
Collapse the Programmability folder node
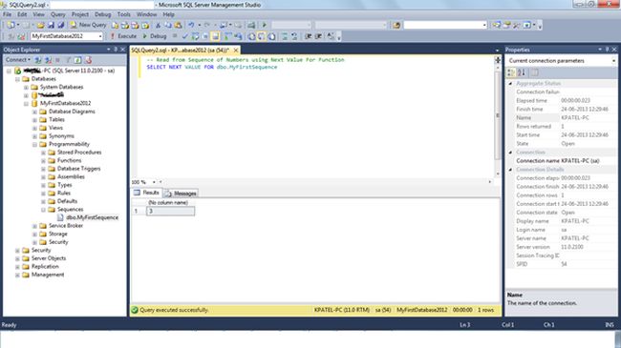click(34, 144)
